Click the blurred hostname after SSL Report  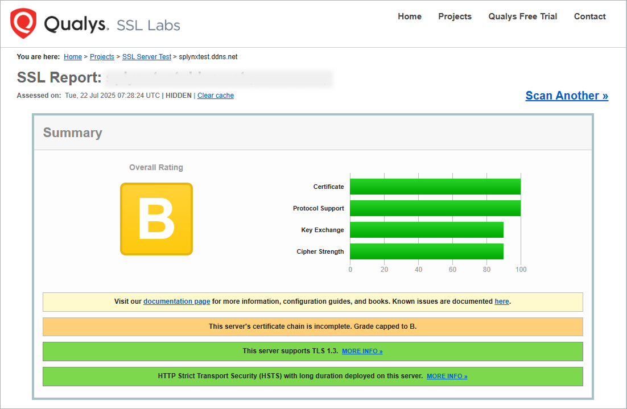click(x=218, y=78)
